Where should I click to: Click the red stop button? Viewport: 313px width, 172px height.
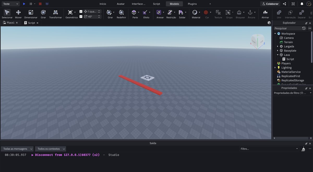click(40, 4)
